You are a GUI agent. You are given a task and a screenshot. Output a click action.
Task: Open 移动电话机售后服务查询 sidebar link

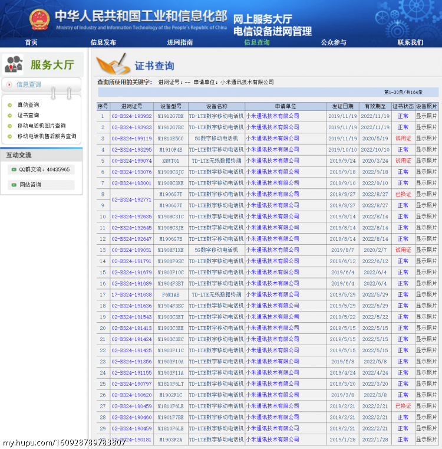47,136
